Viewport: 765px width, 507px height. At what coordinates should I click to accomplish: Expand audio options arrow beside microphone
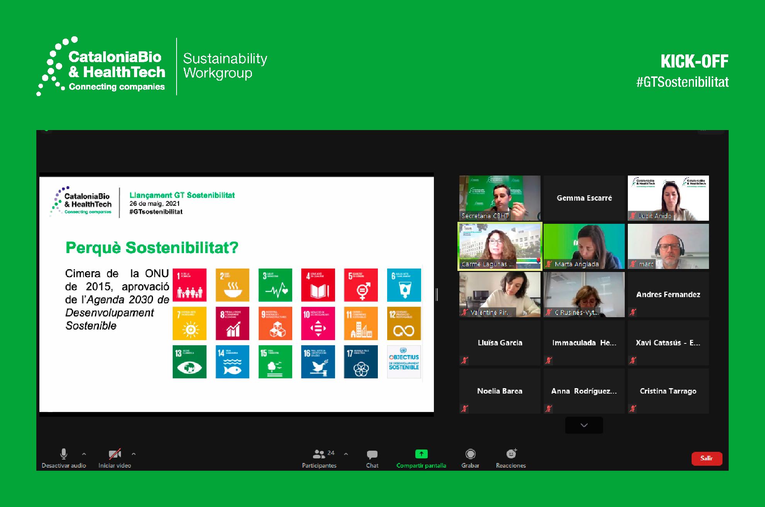pos(84,454)
